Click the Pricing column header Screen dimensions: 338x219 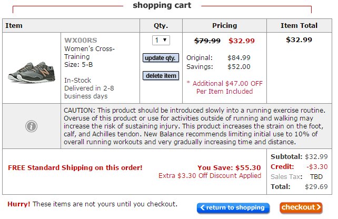[224, 25]
